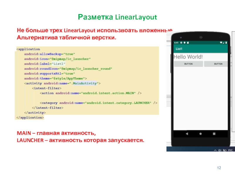Click the List1 app bar title
Viewport: 235px width, 176px height.
179,48
